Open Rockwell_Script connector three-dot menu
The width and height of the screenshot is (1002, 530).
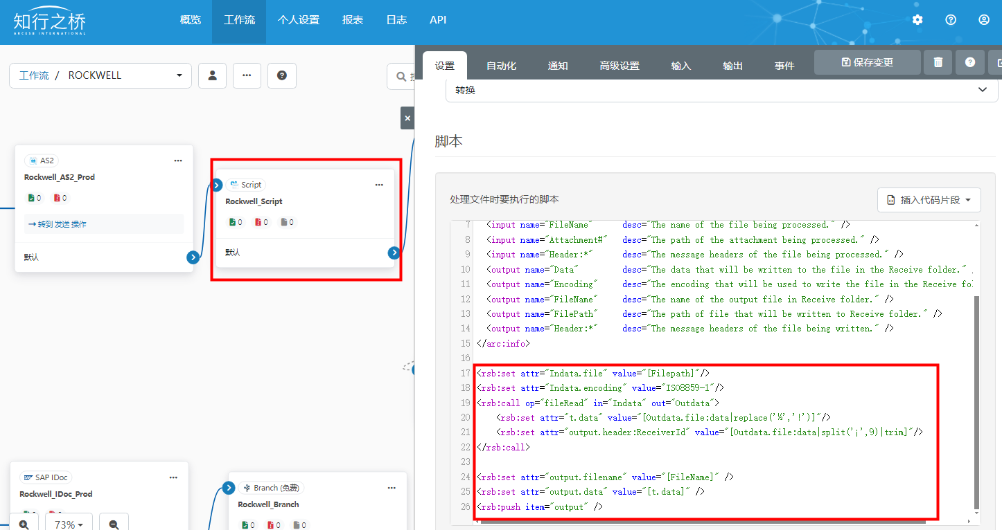tap(379, 185)
